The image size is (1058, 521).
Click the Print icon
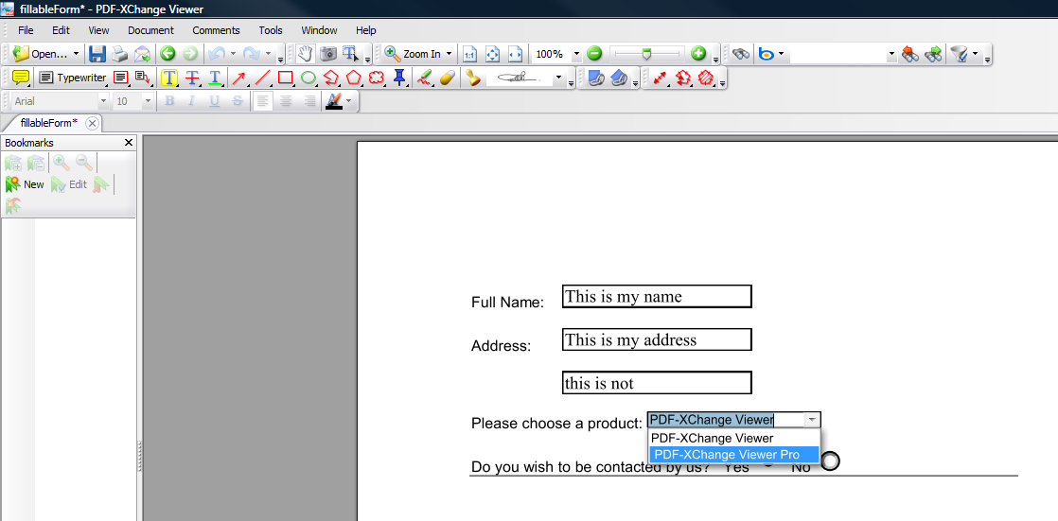(119, 54)
